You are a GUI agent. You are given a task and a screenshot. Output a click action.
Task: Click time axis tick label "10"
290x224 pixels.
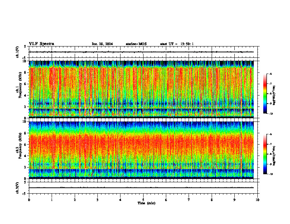coord(257,200)
